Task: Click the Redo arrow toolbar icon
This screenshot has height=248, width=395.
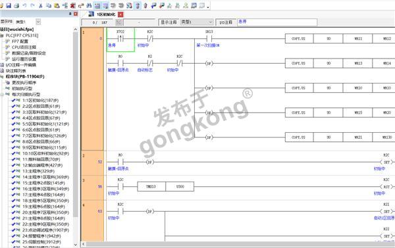Action: click(x=32, y=5)
